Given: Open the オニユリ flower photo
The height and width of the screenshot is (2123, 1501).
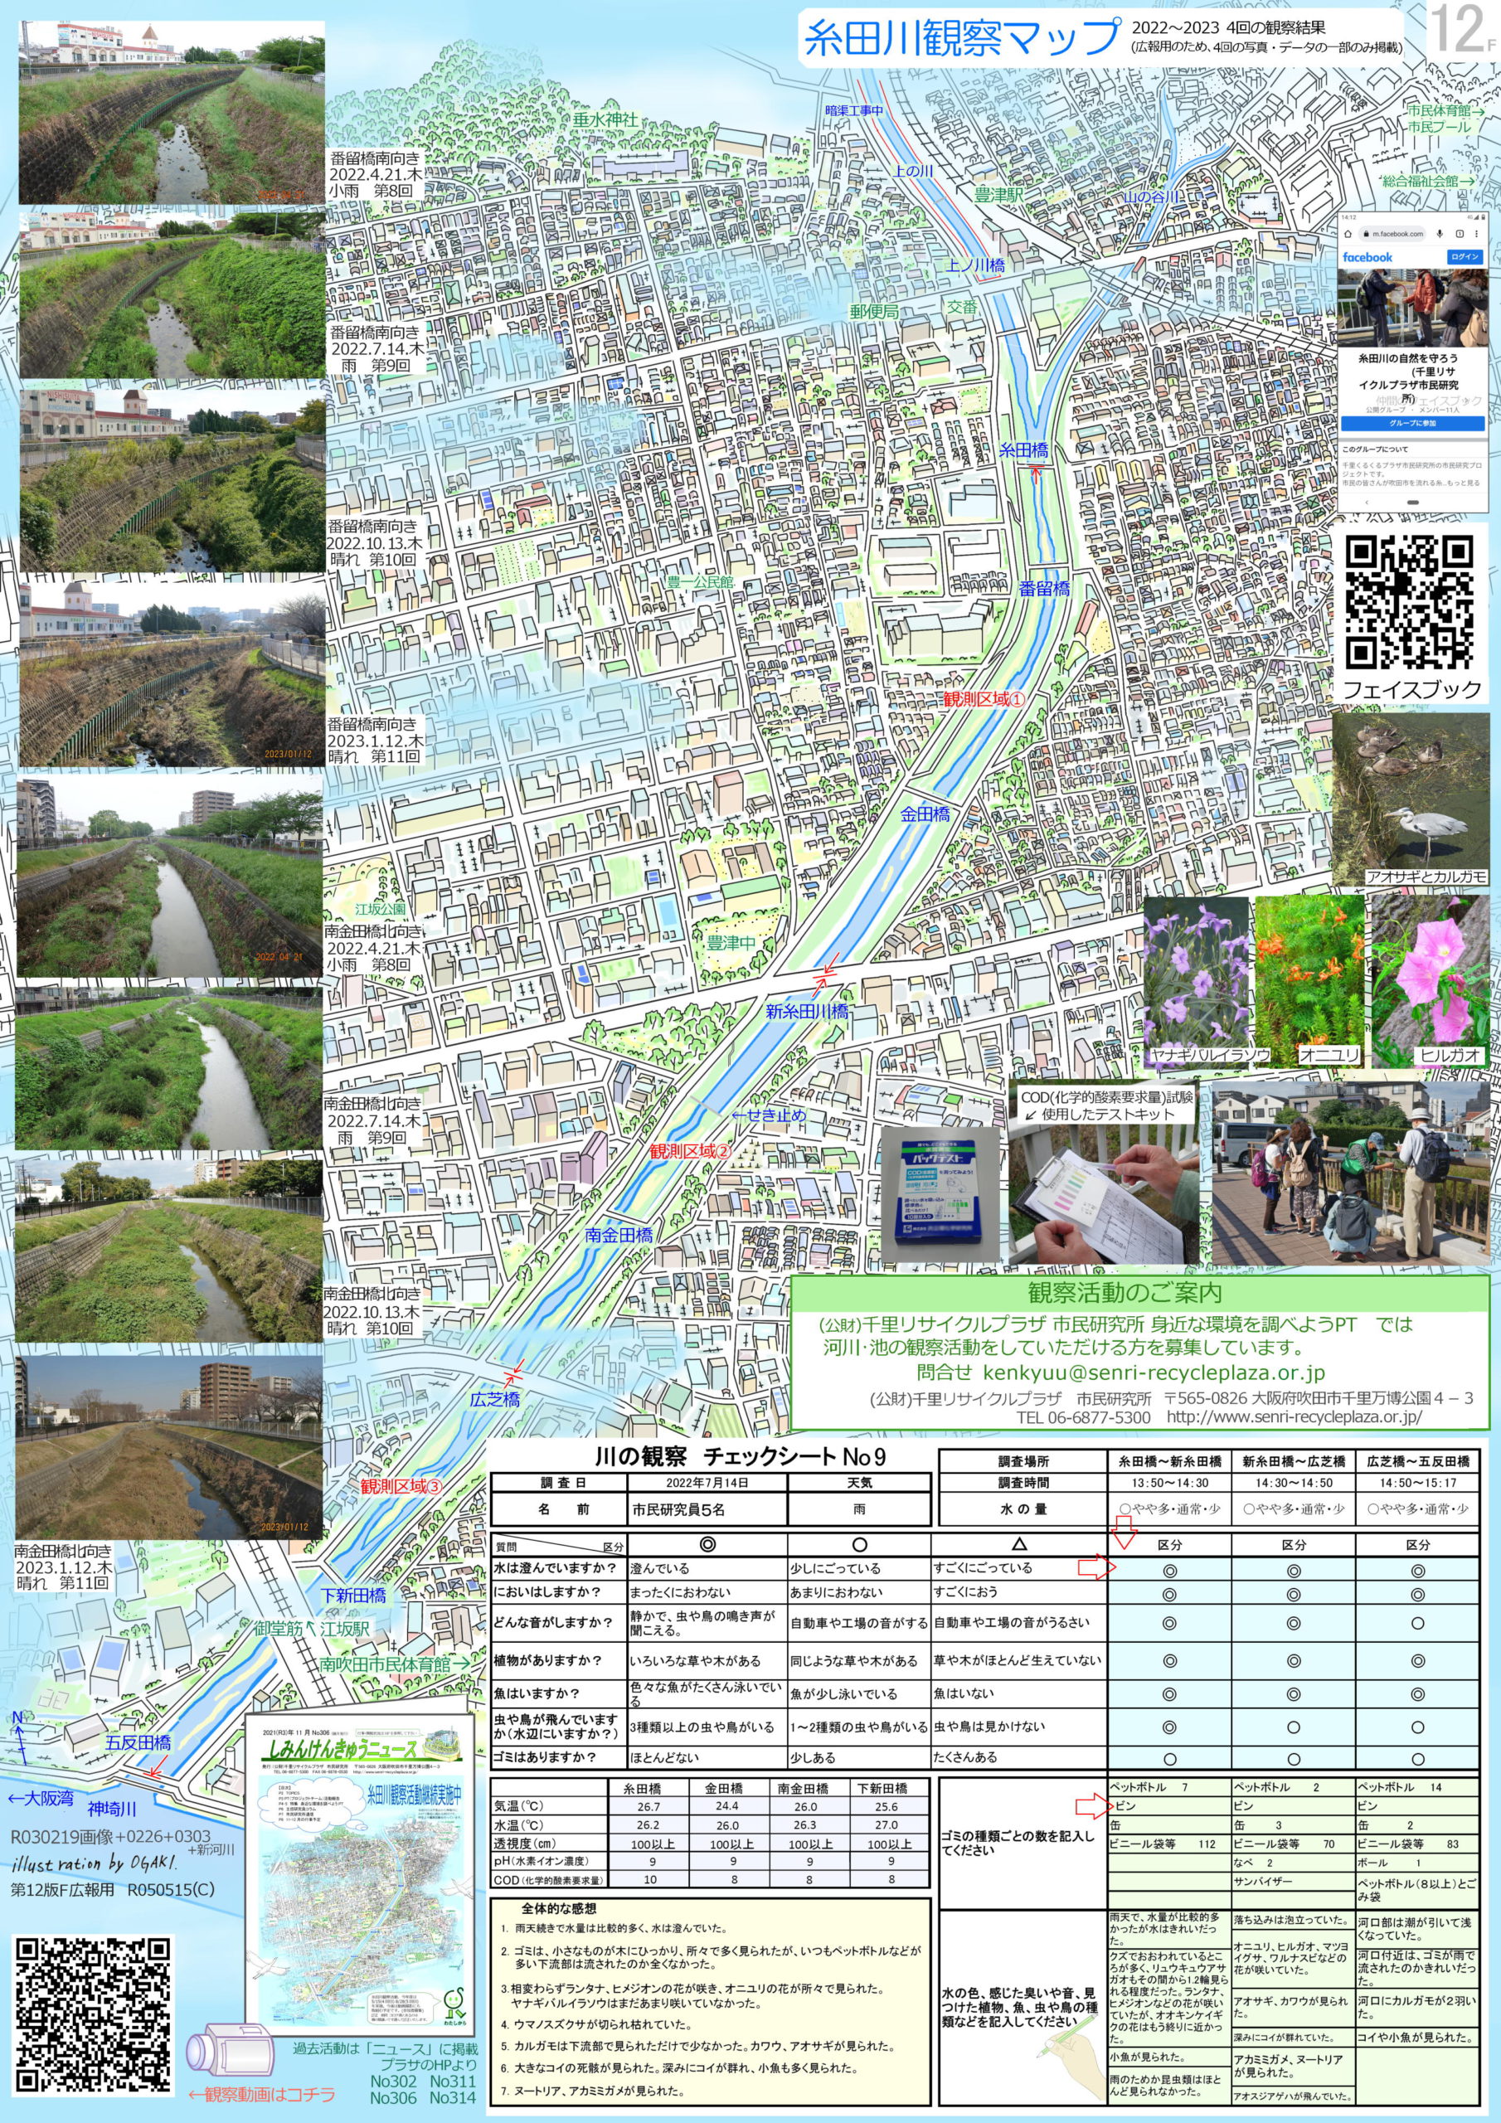Looking at the screenshot, I should point(1308,980).
